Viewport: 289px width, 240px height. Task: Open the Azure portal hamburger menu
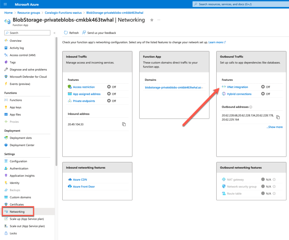point(5,4)
